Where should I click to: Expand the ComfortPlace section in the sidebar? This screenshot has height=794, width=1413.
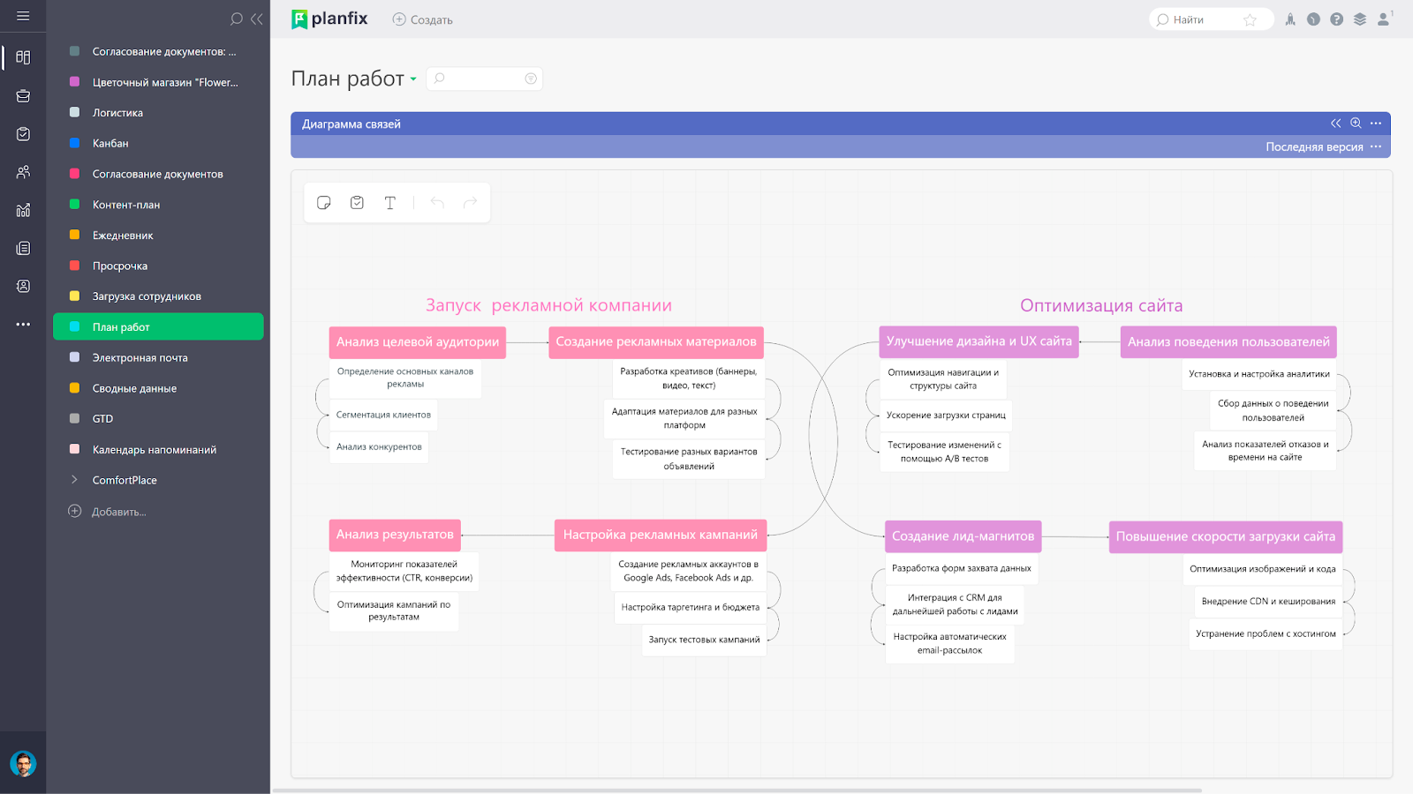pyautogui.click(x=74, y=479)
